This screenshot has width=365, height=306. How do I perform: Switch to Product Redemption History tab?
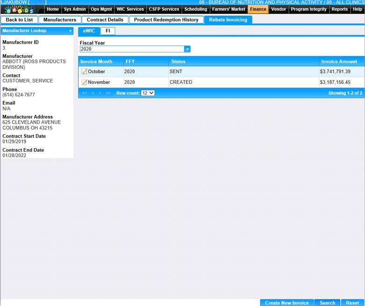tap(166, 20)
